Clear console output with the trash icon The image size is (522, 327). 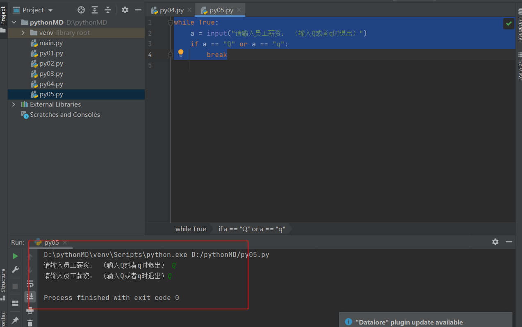click(30, 323)
